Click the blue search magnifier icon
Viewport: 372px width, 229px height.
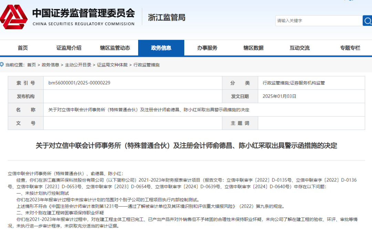click(x=367, y=21)
